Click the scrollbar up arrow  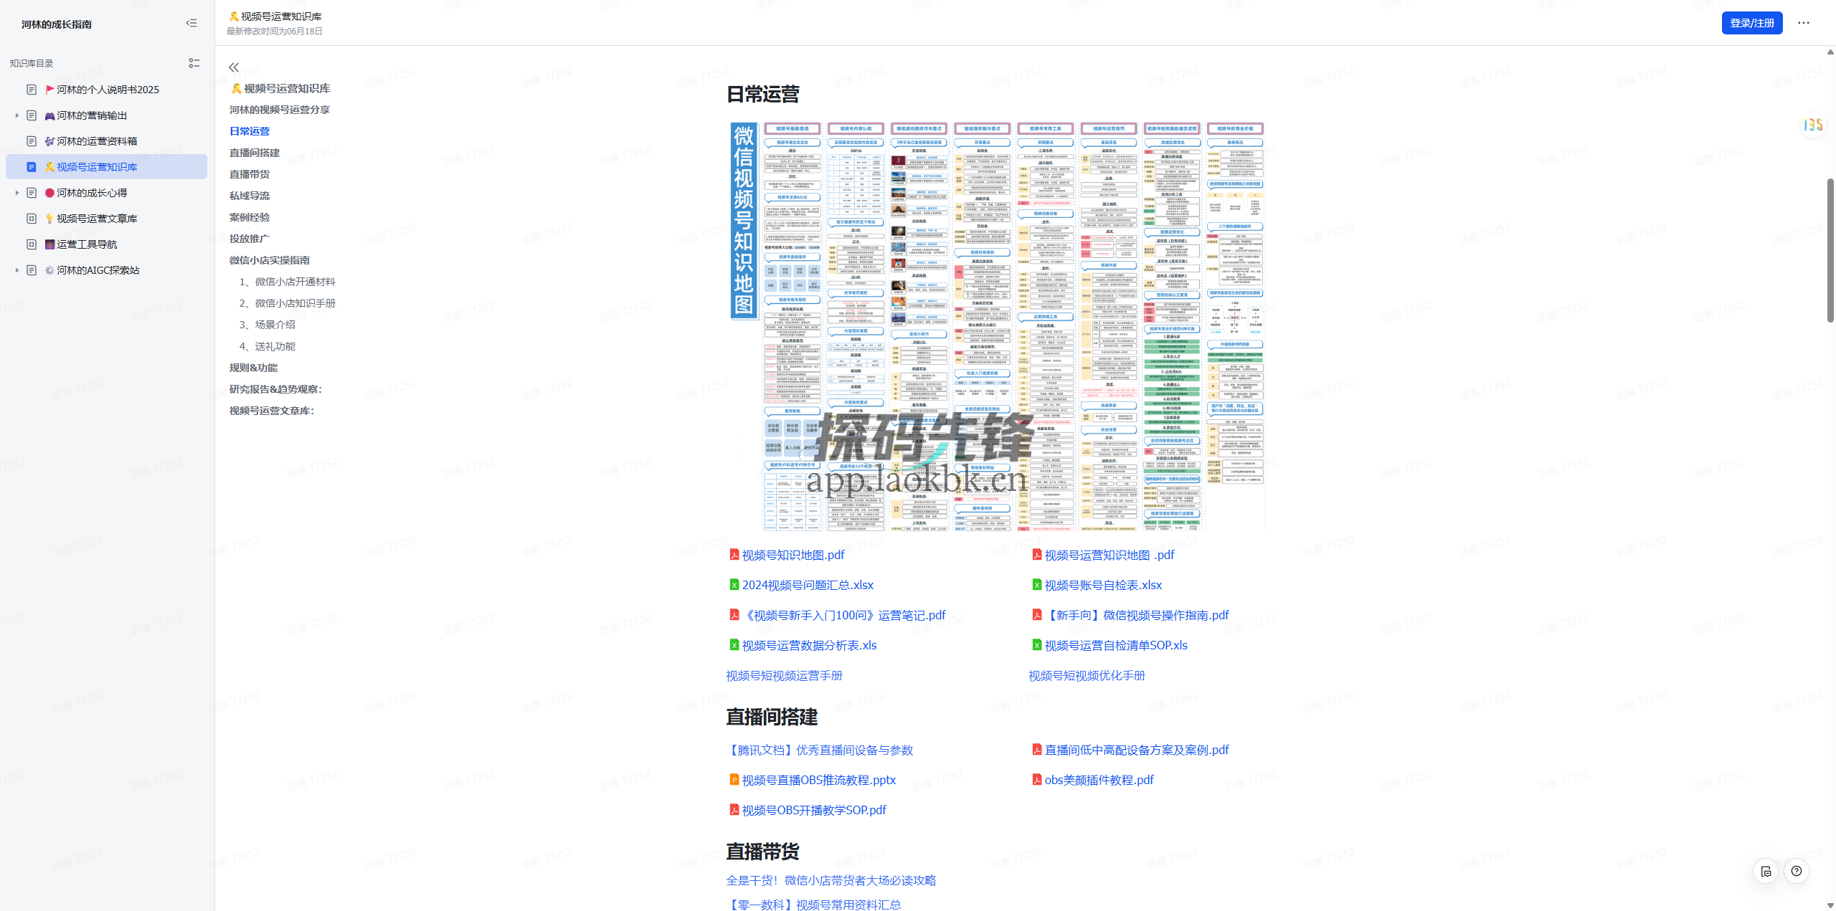coord(1830,52)
